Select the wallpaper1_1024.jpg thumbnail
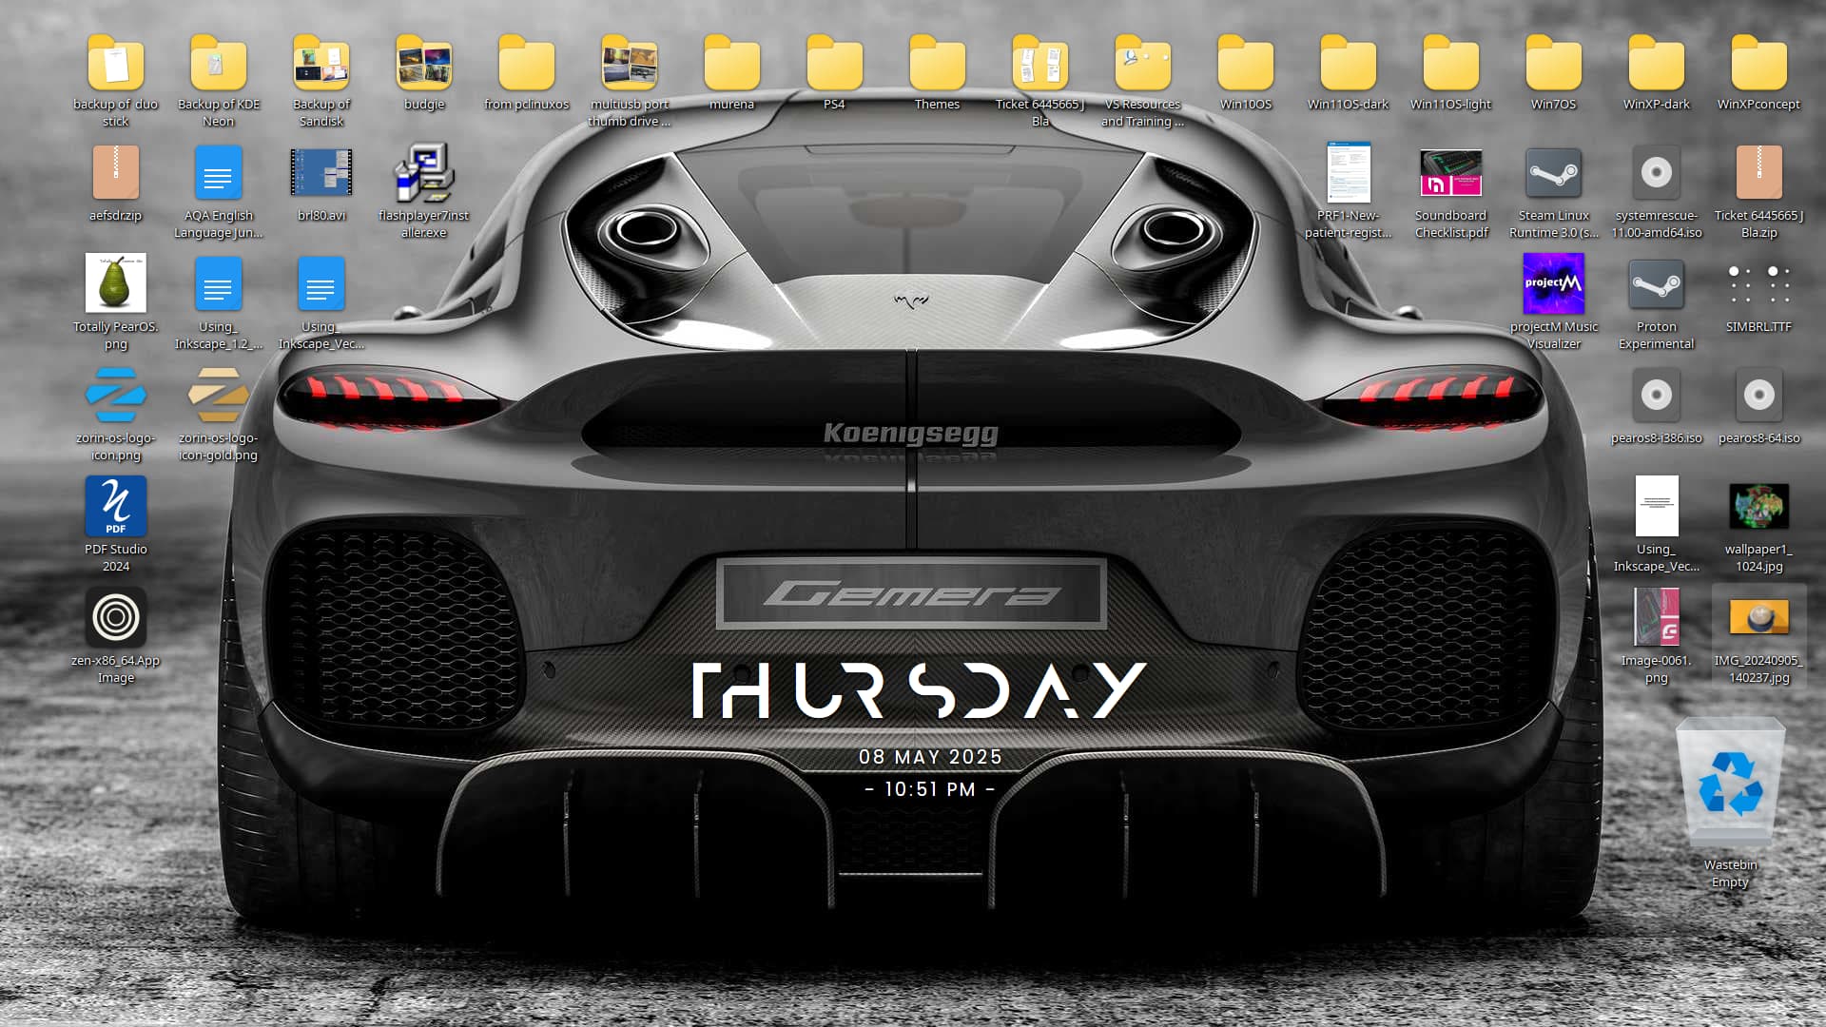The height and width of the screenshot is (1027, 1826). 1758,506
